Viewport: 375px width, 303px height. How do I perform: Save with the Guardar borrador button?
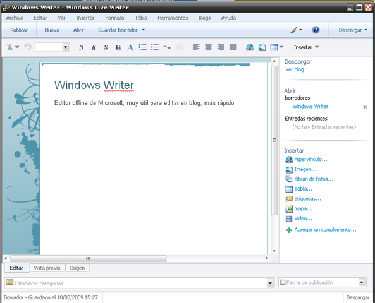pos(118,30)
